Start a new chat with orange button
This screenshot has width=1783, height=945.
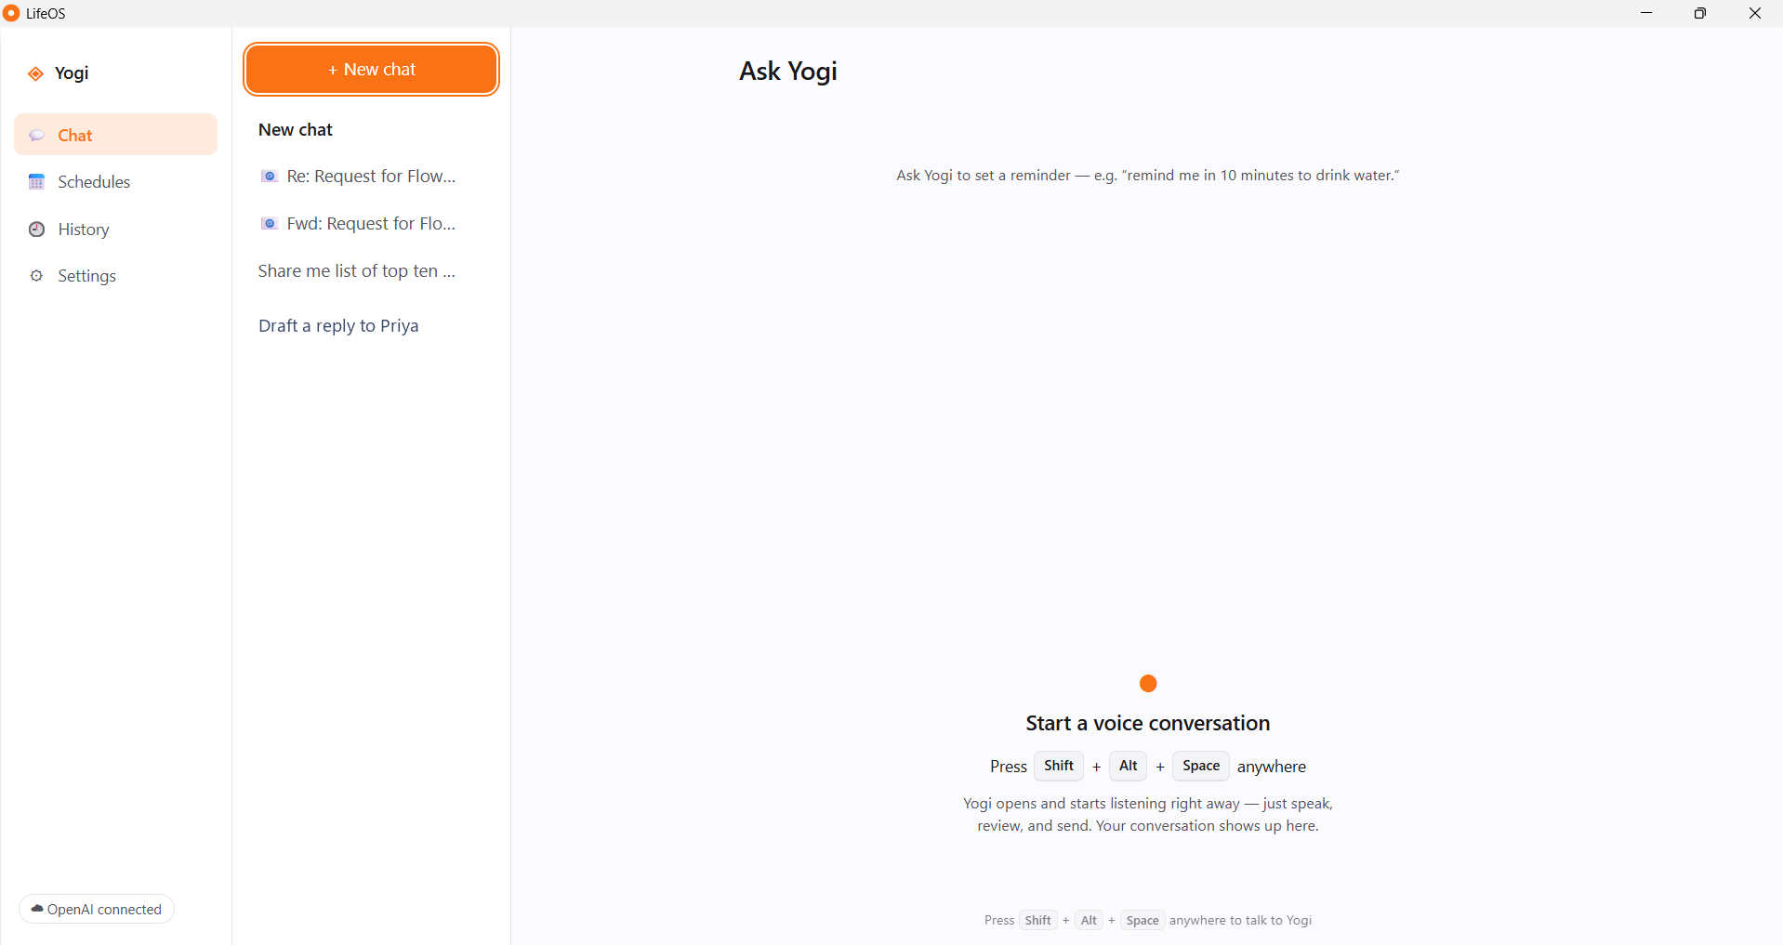coord(372,70)
